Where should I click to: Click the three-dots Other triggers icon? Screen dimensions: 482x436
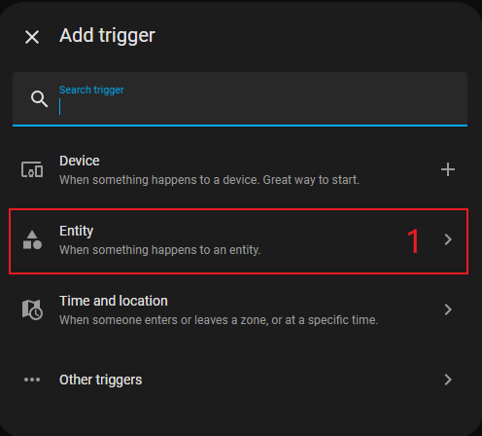pos(32,380)
